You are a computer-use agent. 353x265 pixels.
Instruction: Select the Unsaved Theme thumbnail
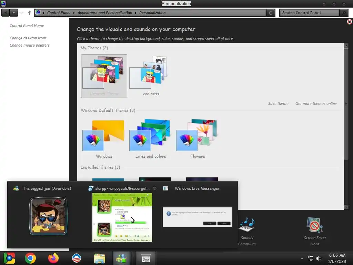(104, 76)
